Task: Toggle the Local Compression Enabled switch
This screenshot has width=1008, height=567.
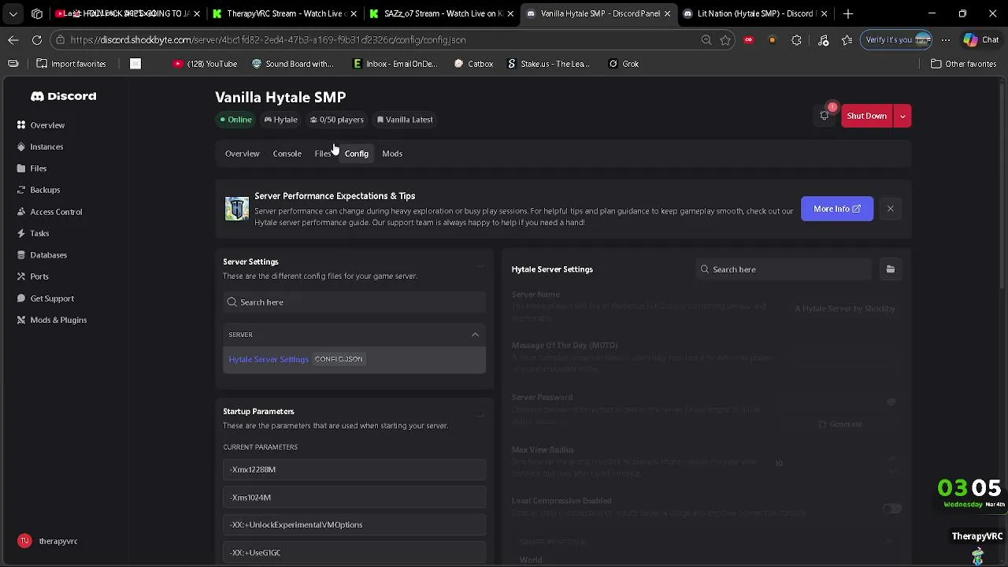Action: click(x=891, y=509)
